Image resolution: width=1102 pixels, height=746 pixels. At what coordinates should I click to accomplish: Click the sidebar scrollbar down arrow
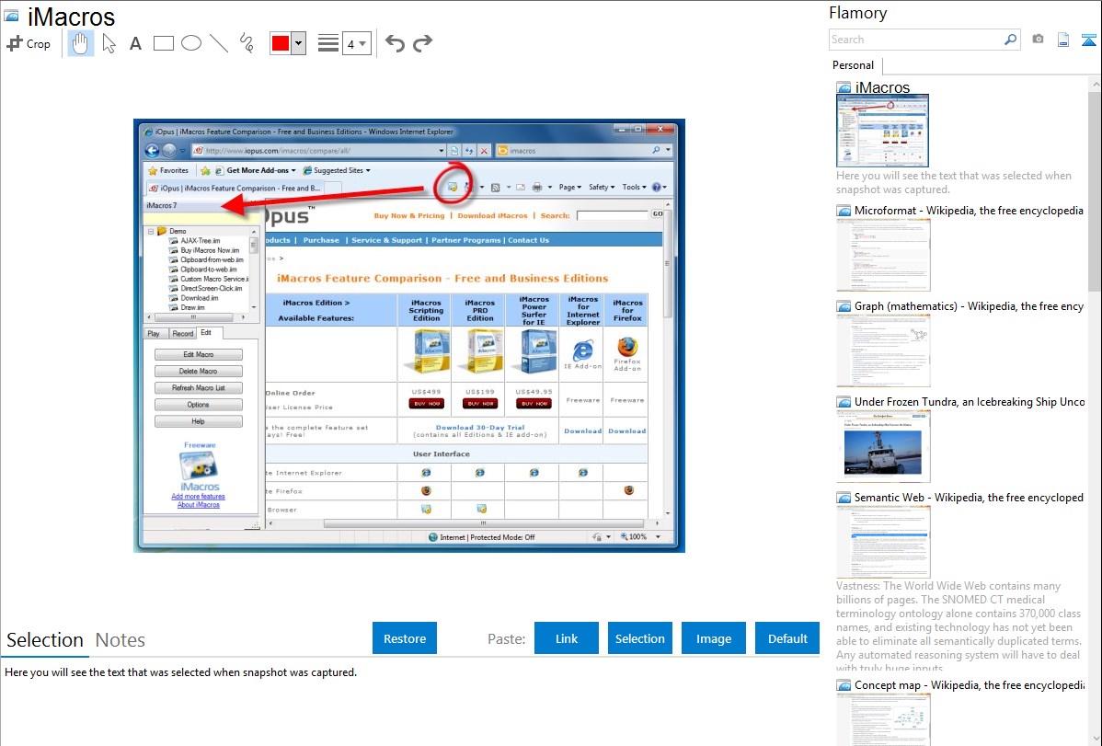click(x=1095, y=739)
